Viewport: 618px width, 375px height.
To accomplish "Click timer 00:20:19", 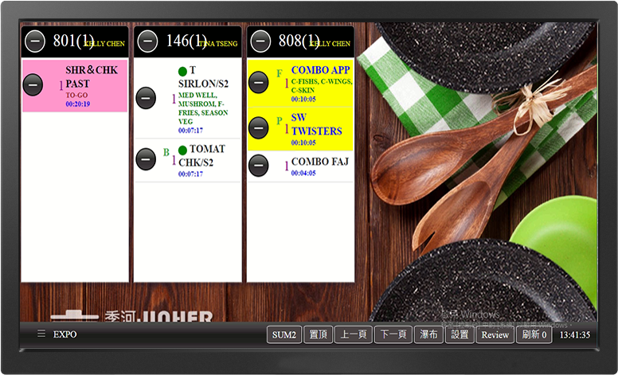I will coord(77,104).
